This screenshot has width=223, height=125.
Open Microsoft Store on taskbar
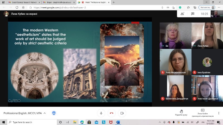point(89,122)
